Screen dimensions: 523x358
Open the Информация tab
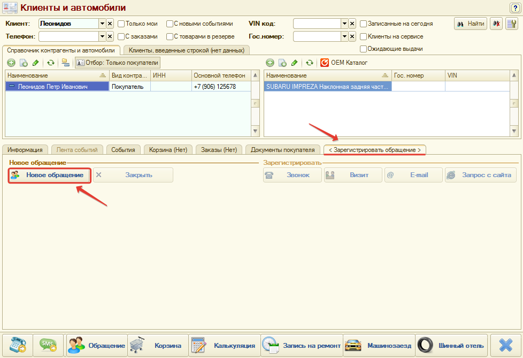[25, 150]
